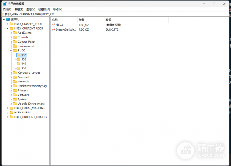Click the (默认) string value icon

click(x=54, y=25)
